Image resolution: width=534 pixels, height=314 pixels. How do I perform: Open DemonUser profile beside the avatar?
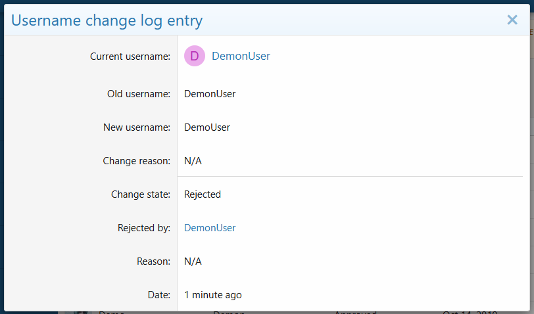(x=241, y=56)
